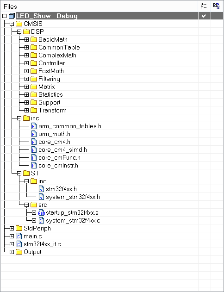Screen dimensions: 224x292
Task: Collapse the src folder under ST
Action: pos(27,205)
